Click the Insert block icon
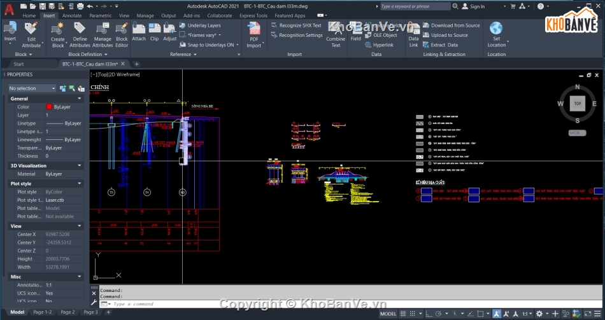The image size is (605, 320). pos(10,28)
